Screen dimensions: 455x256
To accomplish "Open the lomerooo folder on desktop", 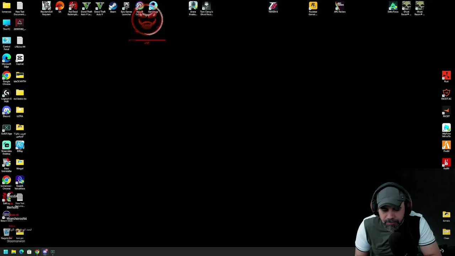I will (x=6, y=7).
